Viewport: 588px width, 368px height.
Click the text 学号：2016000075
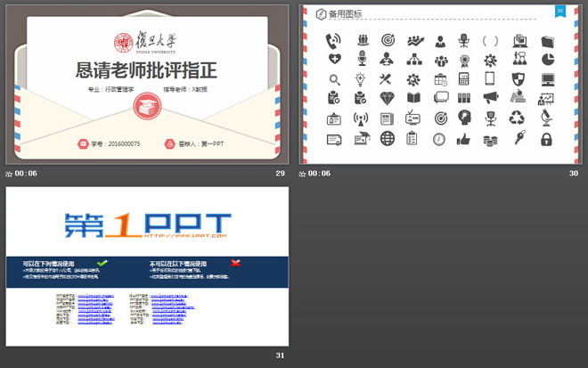pyautogui.click(x=116, y=144)
